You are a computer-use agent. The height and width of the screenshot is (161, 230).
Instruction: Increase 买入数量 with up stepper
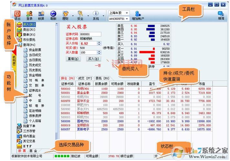pyautogui.click(x=99, y=51)
